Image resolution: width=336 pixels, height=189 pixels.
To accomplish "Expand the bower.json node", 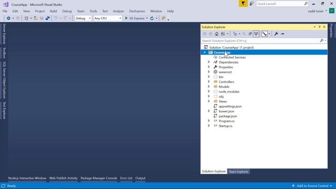I will tap(209, 111).
